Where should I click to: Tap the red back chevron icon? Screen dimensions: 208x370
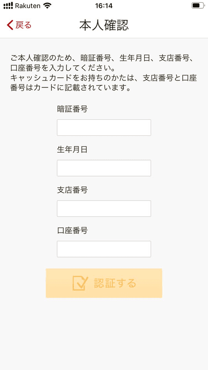10,25
